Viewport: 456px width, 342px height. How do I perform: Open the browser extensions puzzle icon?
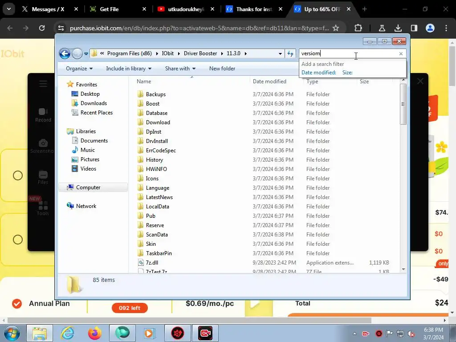[358, 28]
